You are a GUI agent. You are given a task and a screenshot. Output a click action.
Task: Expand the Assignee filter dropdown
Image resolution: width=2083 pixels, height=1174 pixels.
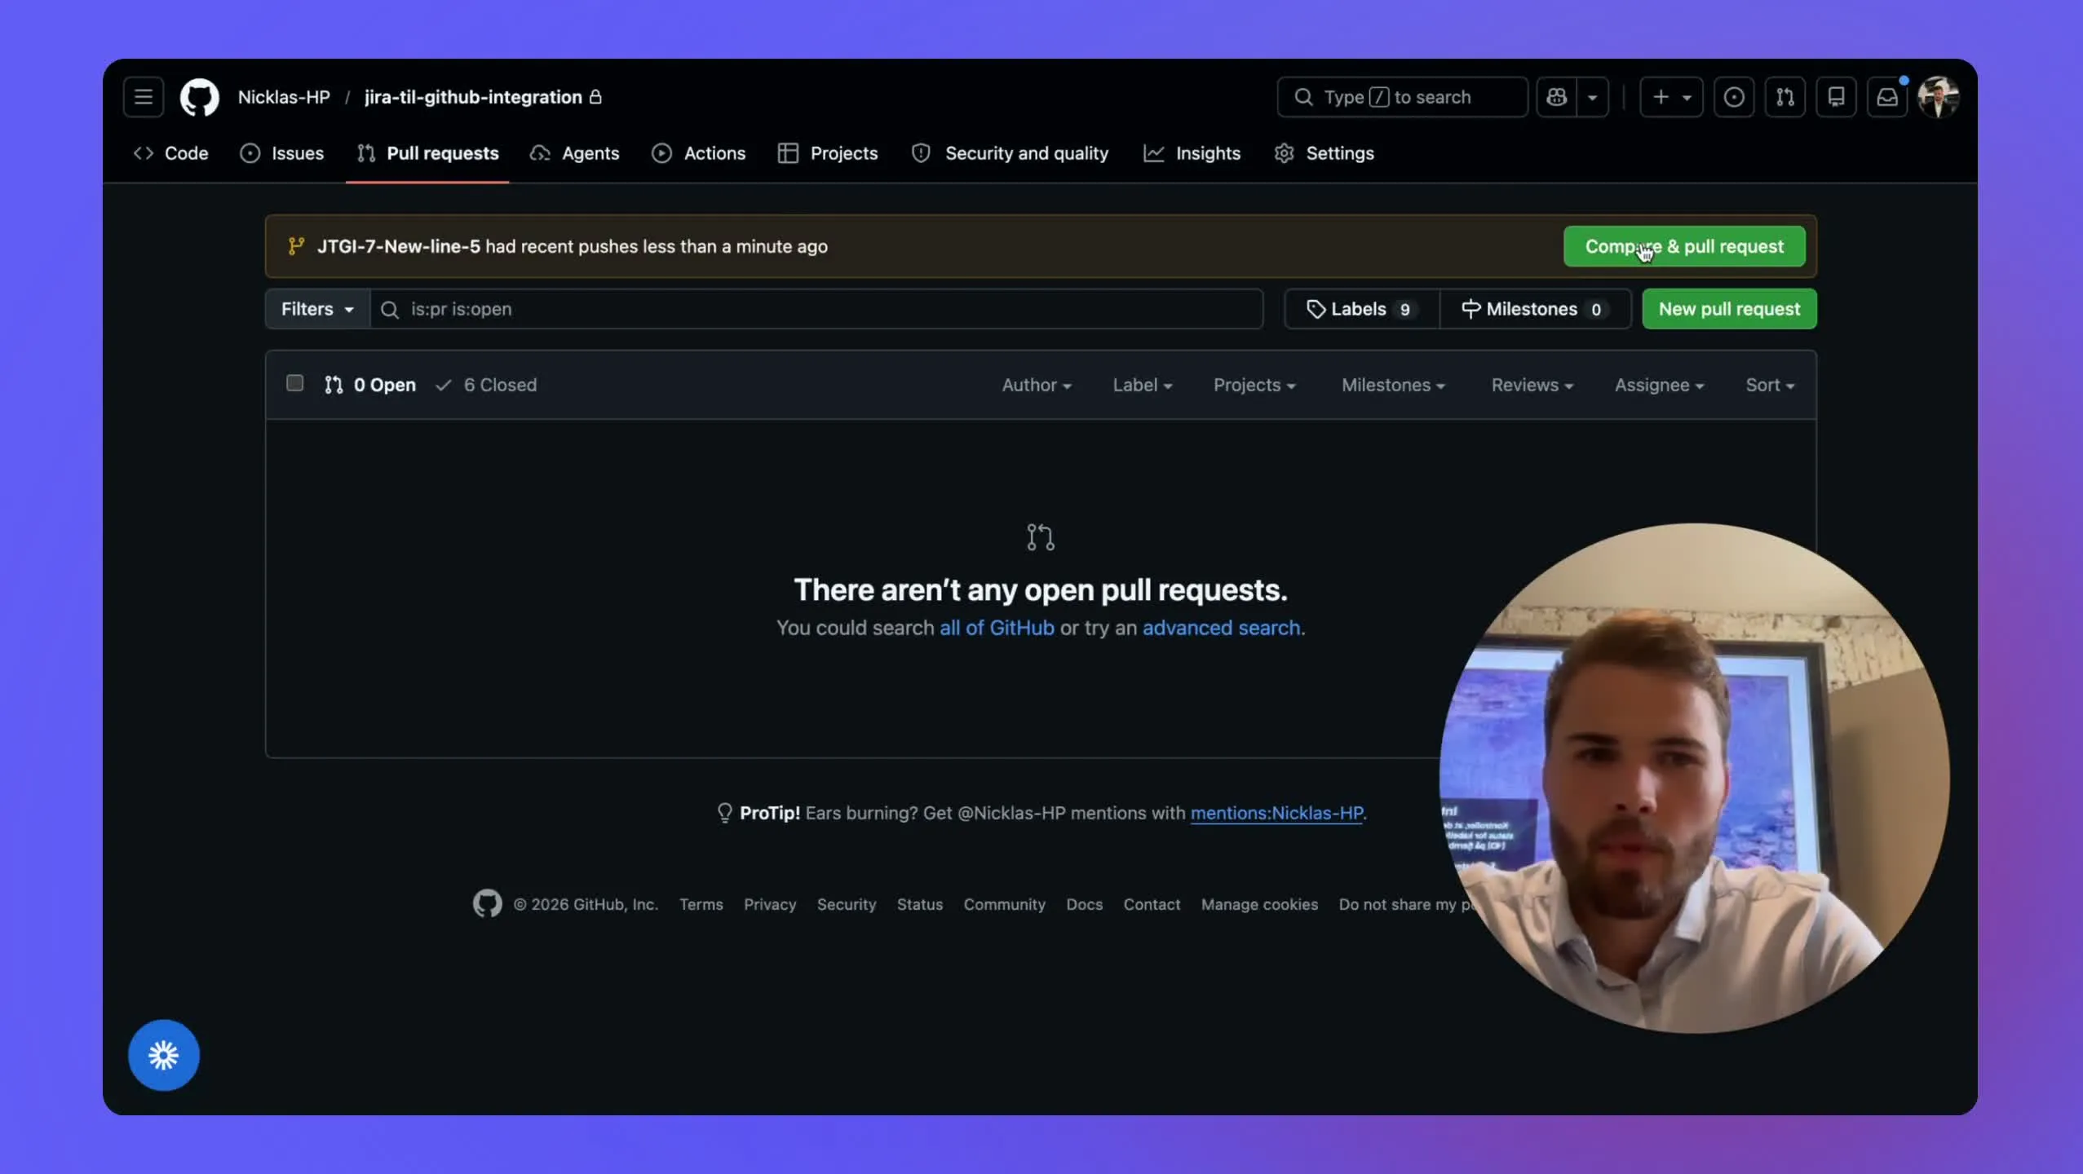(x=1660, y=385)
